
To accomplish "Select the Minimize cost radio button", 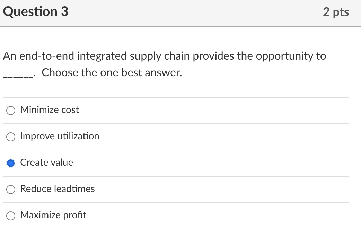I will (11, 110).
